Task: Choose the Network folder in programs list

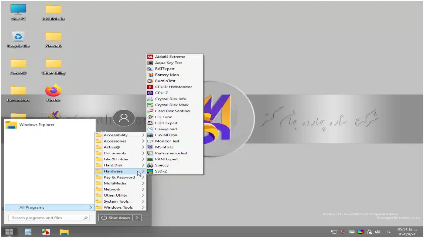Action: coord(112,189)
